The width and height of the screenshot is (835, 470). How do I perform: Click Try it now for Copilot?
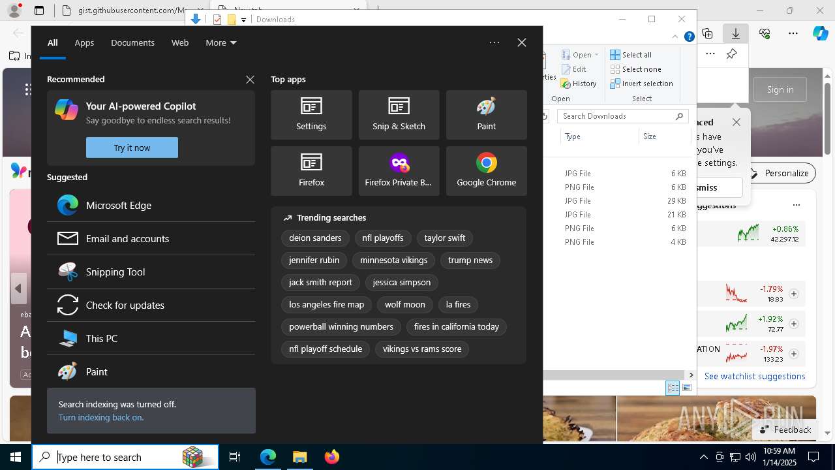[x=132, y=148]
